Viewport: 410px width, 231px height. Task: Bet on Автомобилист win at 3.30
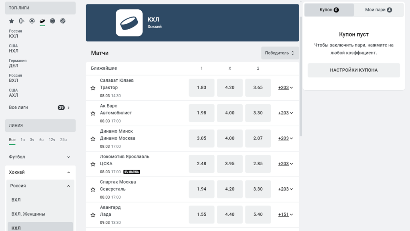pos(258,113)
